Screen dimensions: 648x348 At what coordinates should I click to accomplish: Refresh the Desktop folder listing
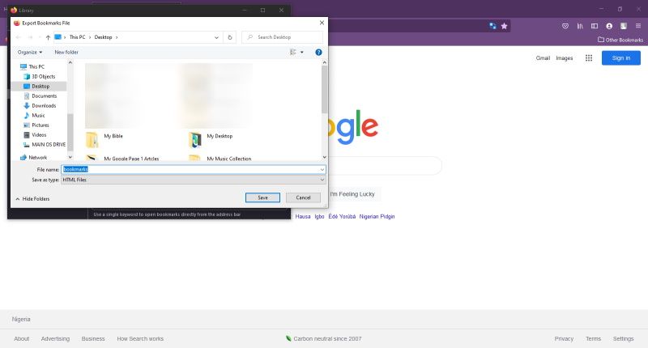[230, 37]
